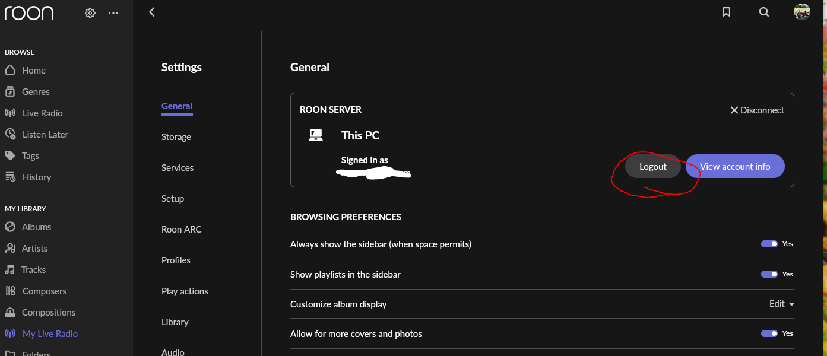
Task: Toggle Show playlists in the sidebar
Action: [x=769, y=274]
